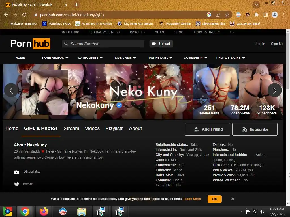Open Firefox from the taskbar

[x=44, y=211]
